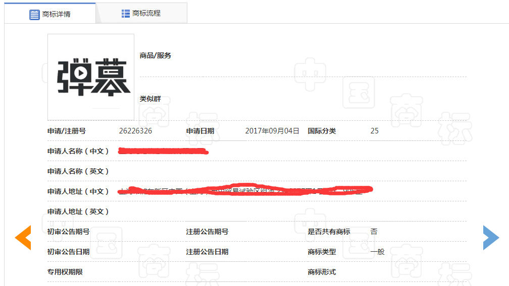Click the 是否共有商标 value 否

click(374, 232)
